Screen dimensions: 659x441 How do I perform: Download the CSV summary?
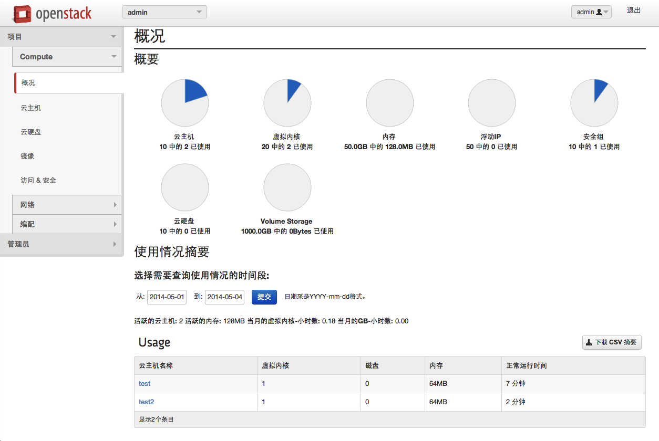coord(612,342)
